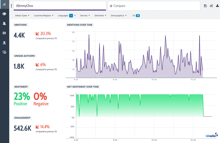Open the map location pin sidebar icon
220x143 pixels.
coord(4,42)
